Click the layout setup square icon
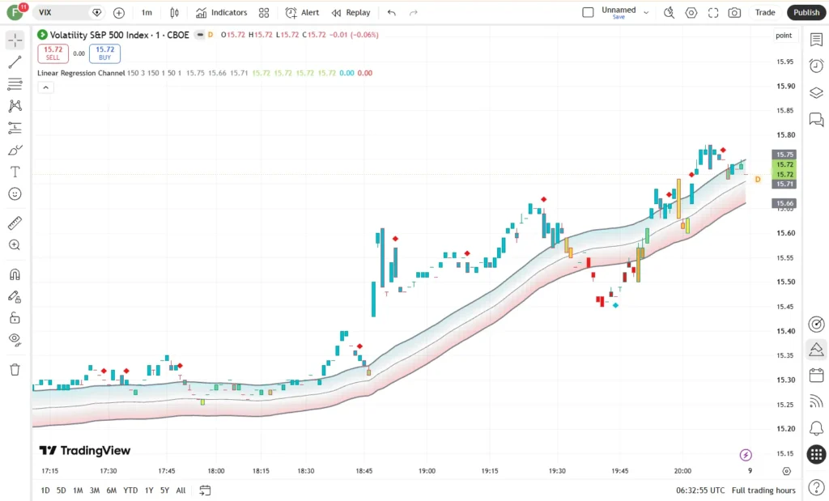The height and width of the screenshot is (501, 829). [588, 13]
